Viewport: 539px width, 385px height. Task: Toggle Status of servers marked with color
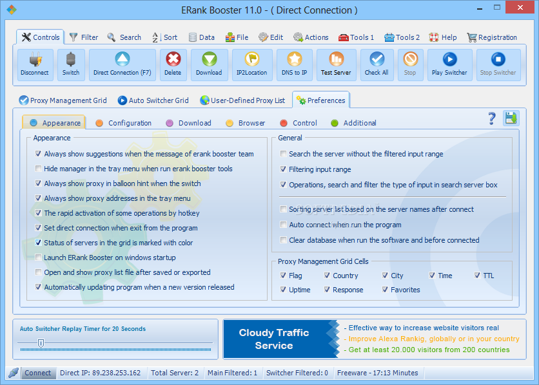pos(38,242)
